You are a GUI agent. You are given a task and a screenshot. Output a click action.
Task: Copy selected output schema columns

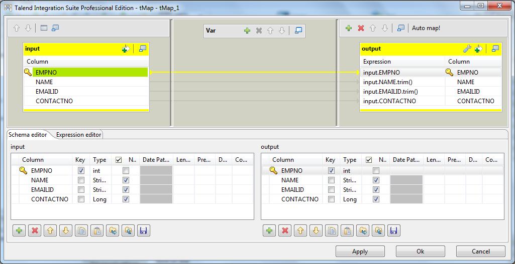[x=332, y=230]
